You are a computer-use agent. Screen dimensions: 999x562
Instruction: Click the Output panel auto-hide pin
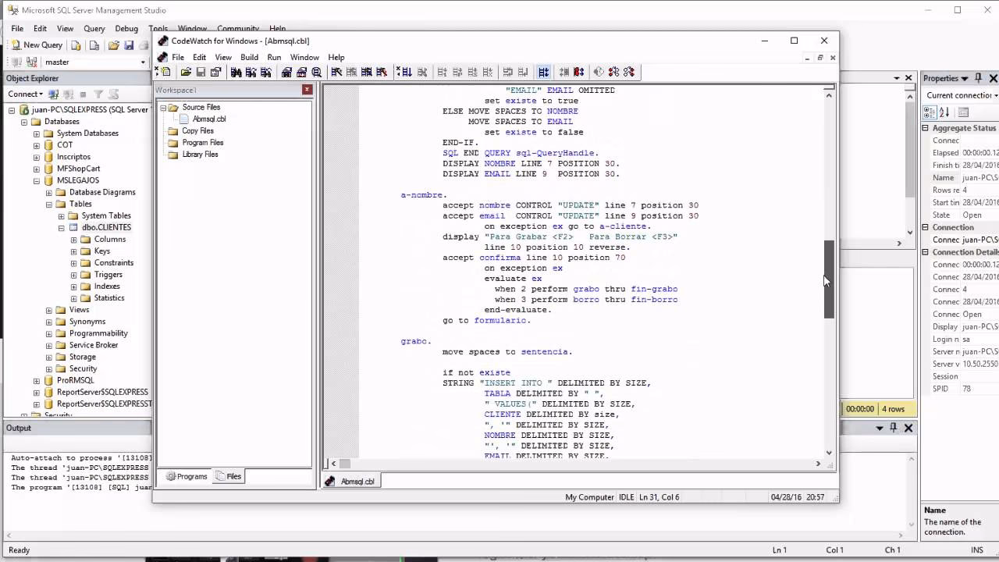click(x=894, y=428)
